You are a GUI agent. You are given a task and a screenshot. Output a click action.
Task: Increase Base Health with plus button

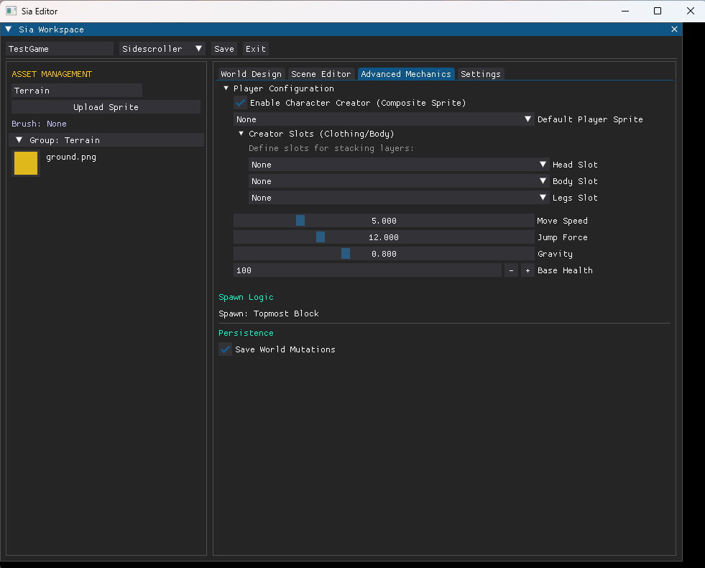pyautogui.click(x=527, y=270)
